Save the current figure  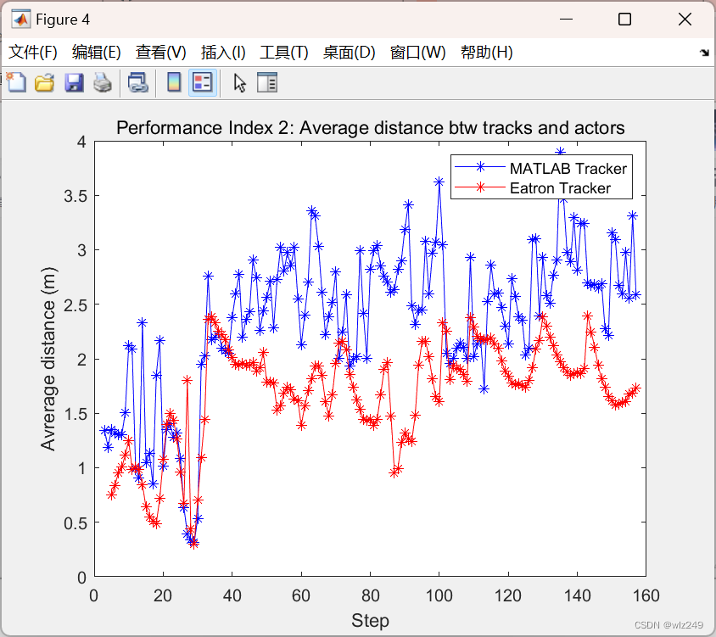[x=74, y=82]
